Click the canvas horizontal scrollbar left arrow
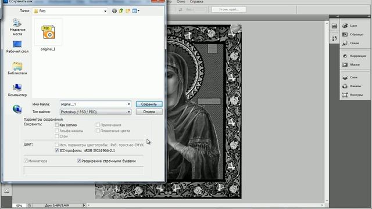This screenshot has width=372, height=209. (x=89, y=205)
